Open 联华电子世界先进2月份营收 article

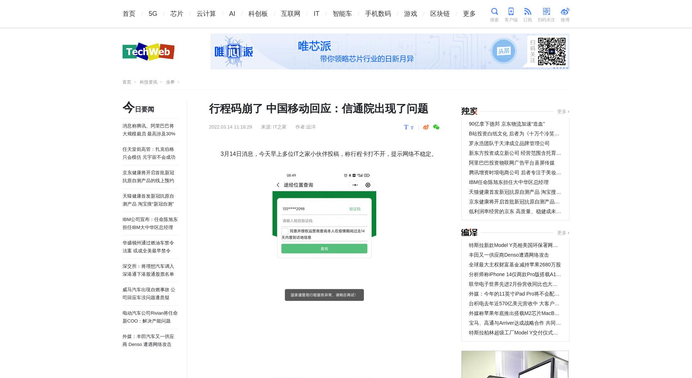[513, 284]
